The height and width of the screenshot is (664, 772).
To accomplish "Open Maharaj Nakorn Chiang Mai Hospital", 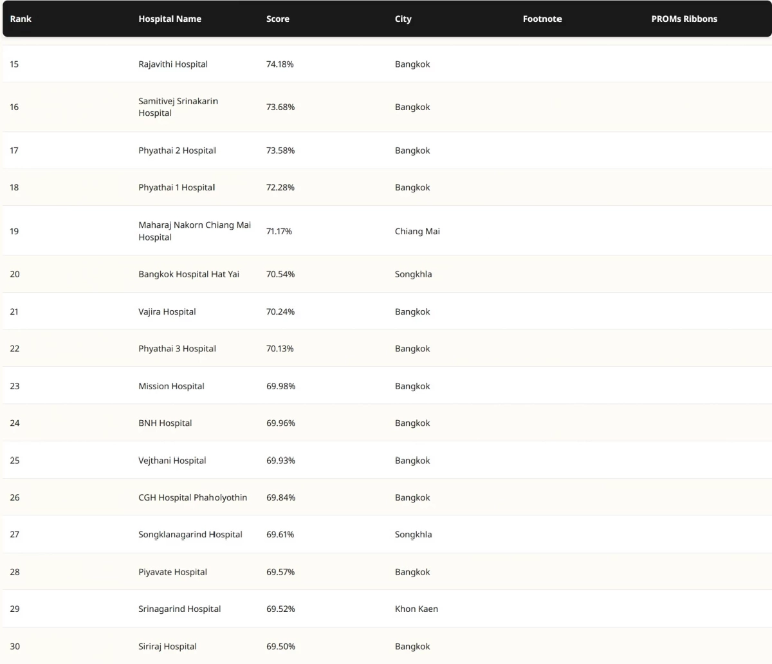I will 194,231.
